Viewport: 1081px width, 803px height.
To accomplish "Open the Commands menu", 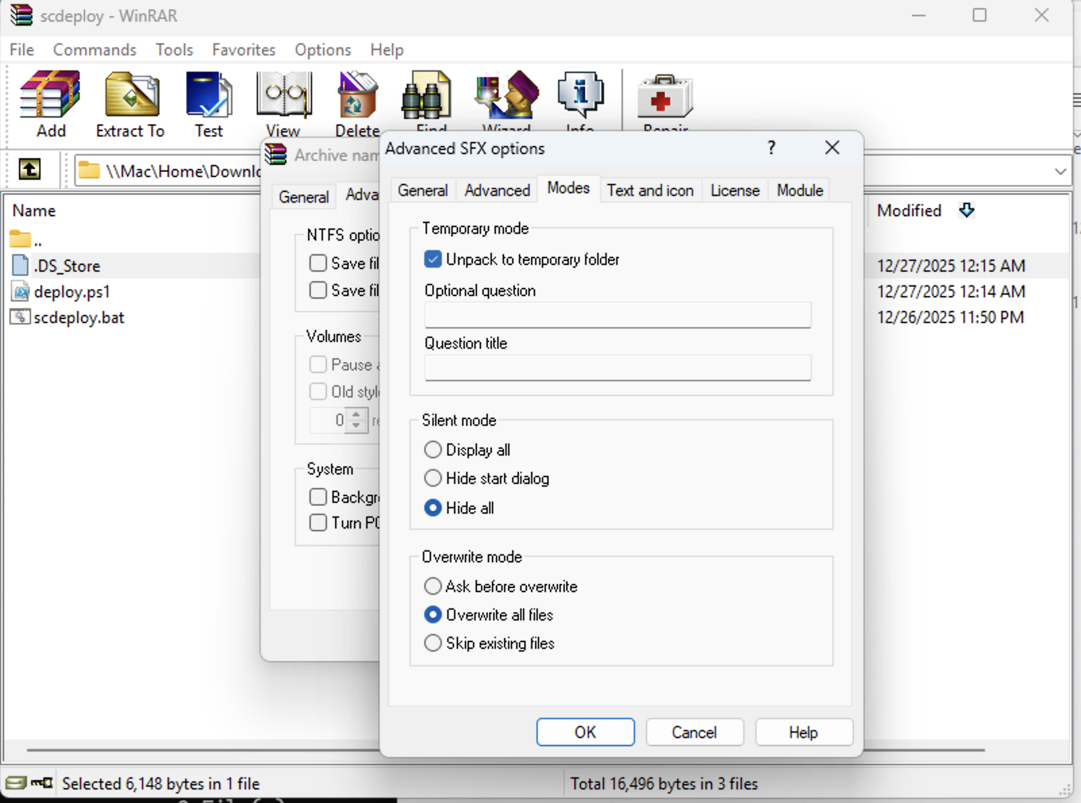I will [x=95, y=50].
